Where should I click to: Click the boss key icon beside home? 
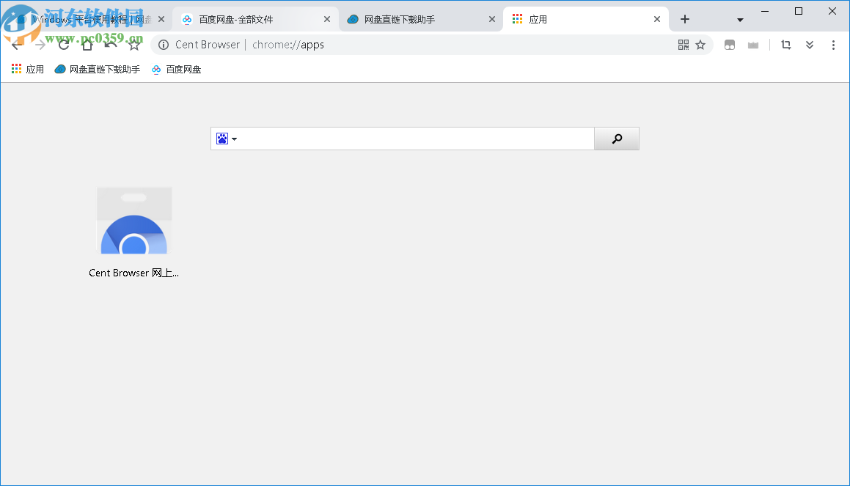tap(110, 45)
